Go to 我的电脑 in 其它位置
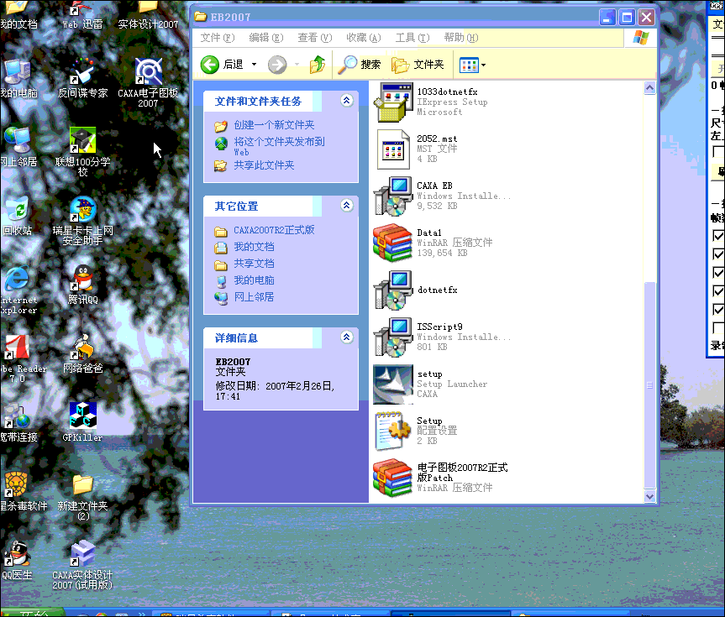The height and width of the screenshot is (617, 725). click(x=254, y=280)
